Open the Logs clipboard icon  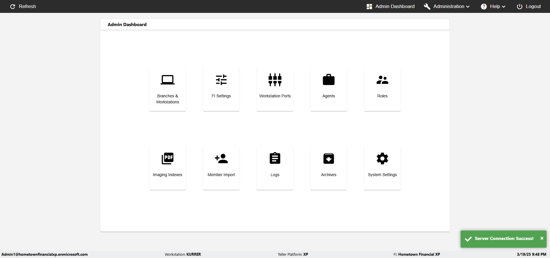pos(275,158)
